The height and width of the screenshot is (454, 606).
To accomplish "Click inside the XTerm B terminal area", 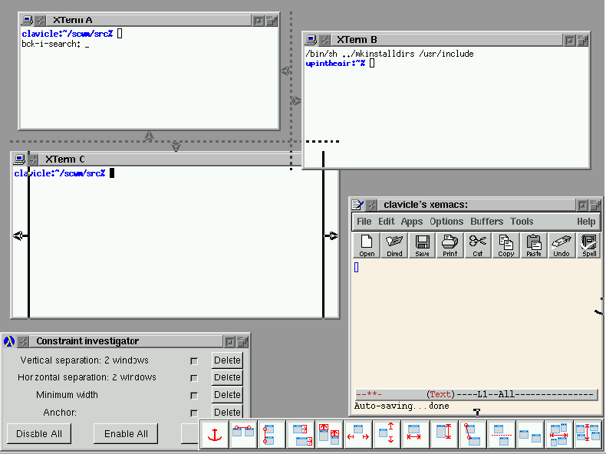I will click(x=445, y=115).
